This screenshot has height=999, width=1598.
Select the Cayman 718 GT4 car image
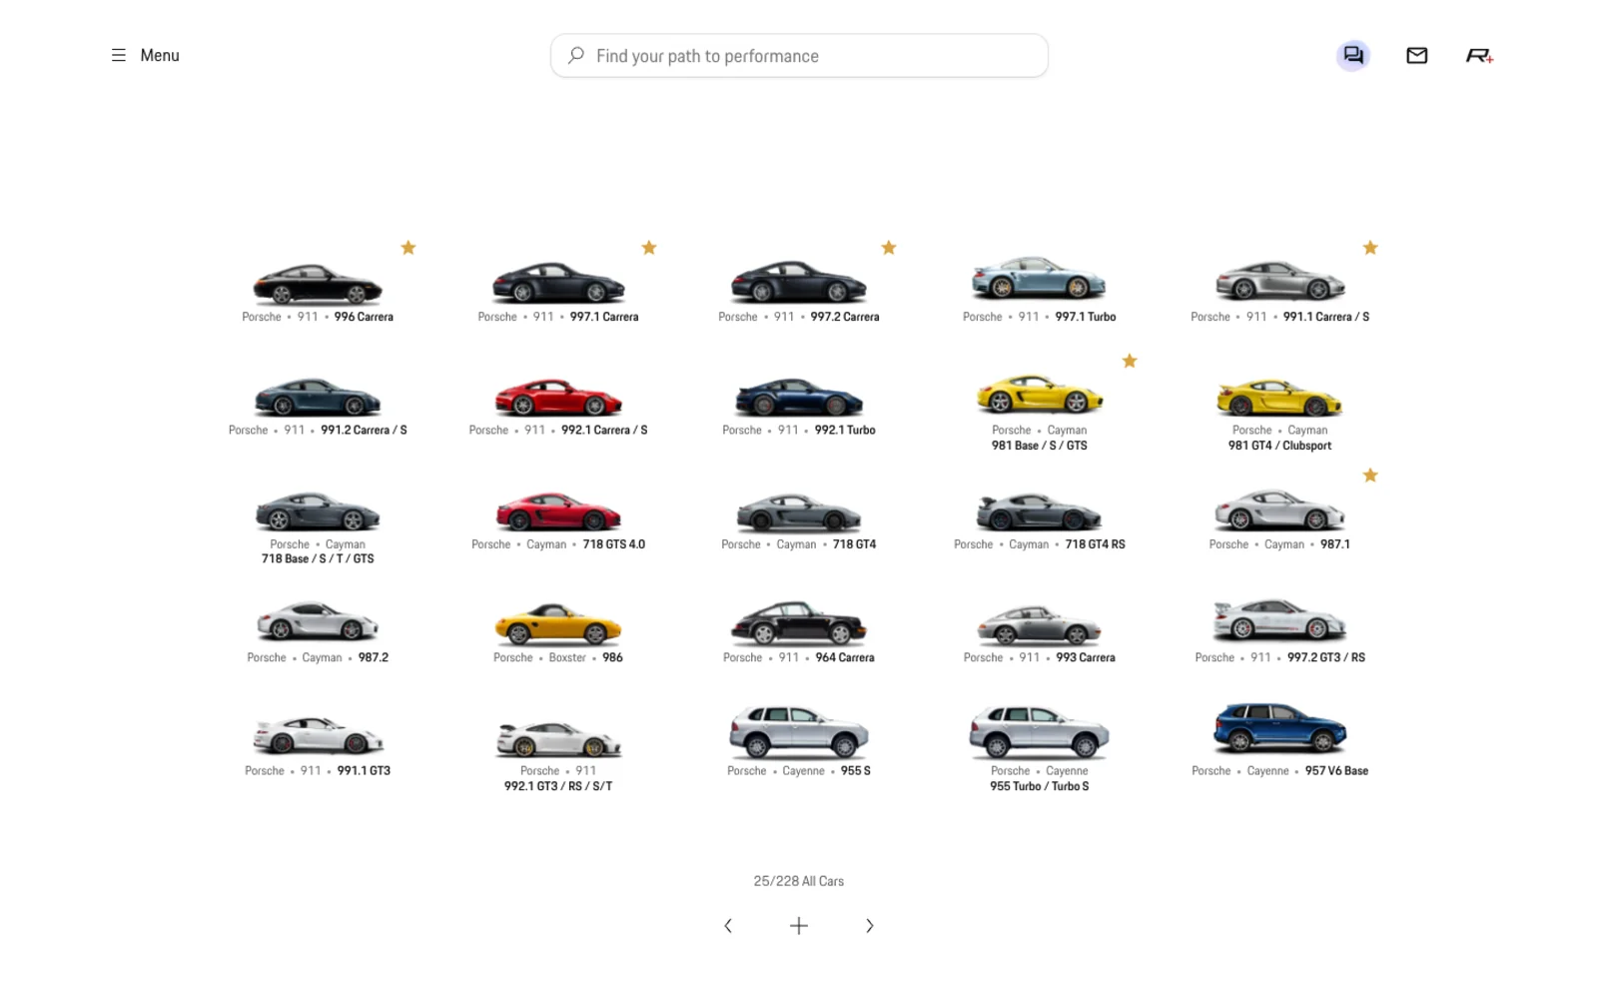tap(799, 511)
